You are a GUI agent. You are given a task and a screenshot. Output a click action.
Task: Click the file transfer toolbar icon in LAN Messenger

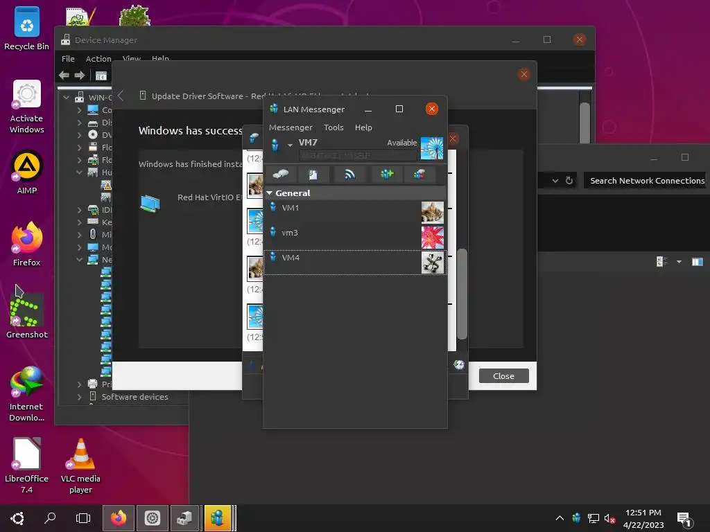(x=313, y=174)
